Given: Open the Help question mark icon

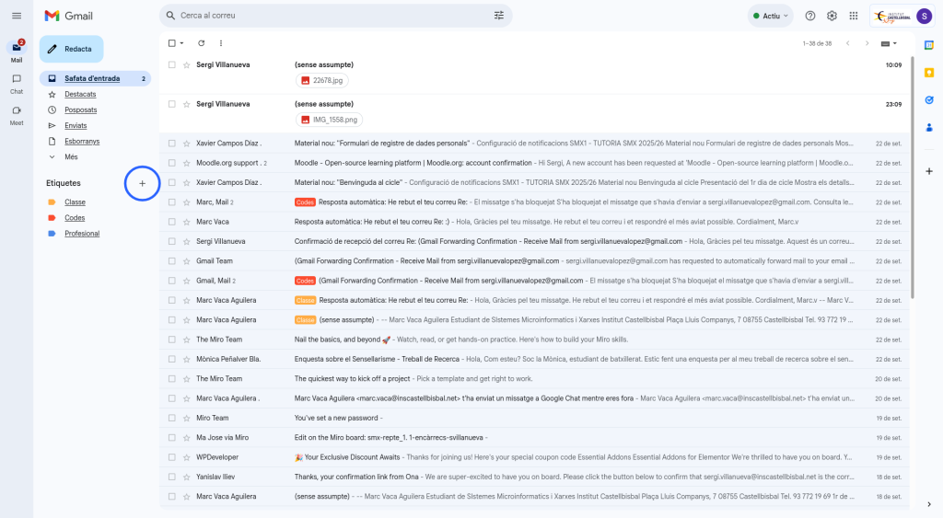Looking at the screenshot, I should (810, 16).
